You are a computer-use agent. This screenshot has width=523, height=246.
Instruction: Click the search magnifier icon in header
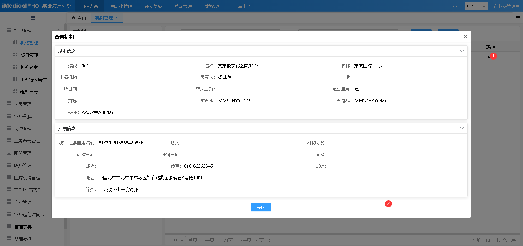[455, 6]
